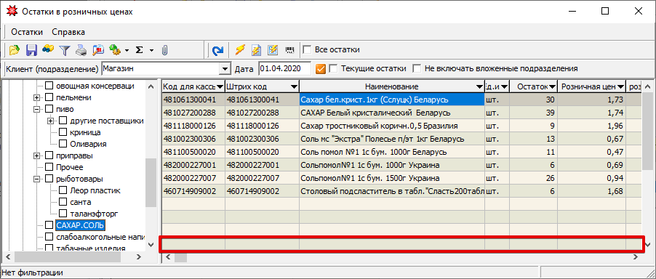The image size is (656, 279).
Task: Select слабоалкогольные напитки tree item
Action: pos(100,238)
